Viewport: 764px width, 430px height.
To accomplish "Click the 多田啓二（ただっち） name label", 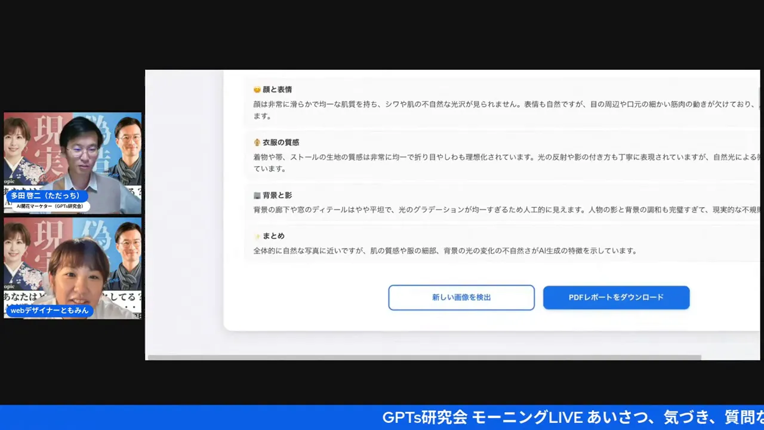I will [x=45, y=196].
